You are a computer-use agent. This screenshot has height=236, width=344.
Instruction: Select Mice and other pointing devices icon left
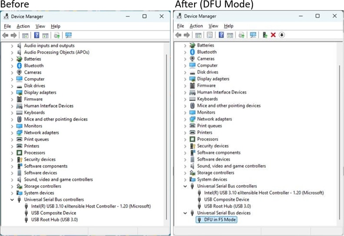click(19, 119)
